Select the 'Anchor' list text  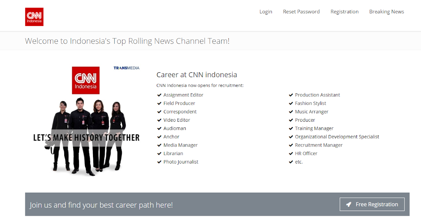[x=171, y=137]
